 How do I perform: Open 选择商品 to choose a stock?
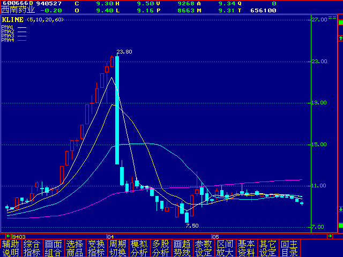click(75, 248)
